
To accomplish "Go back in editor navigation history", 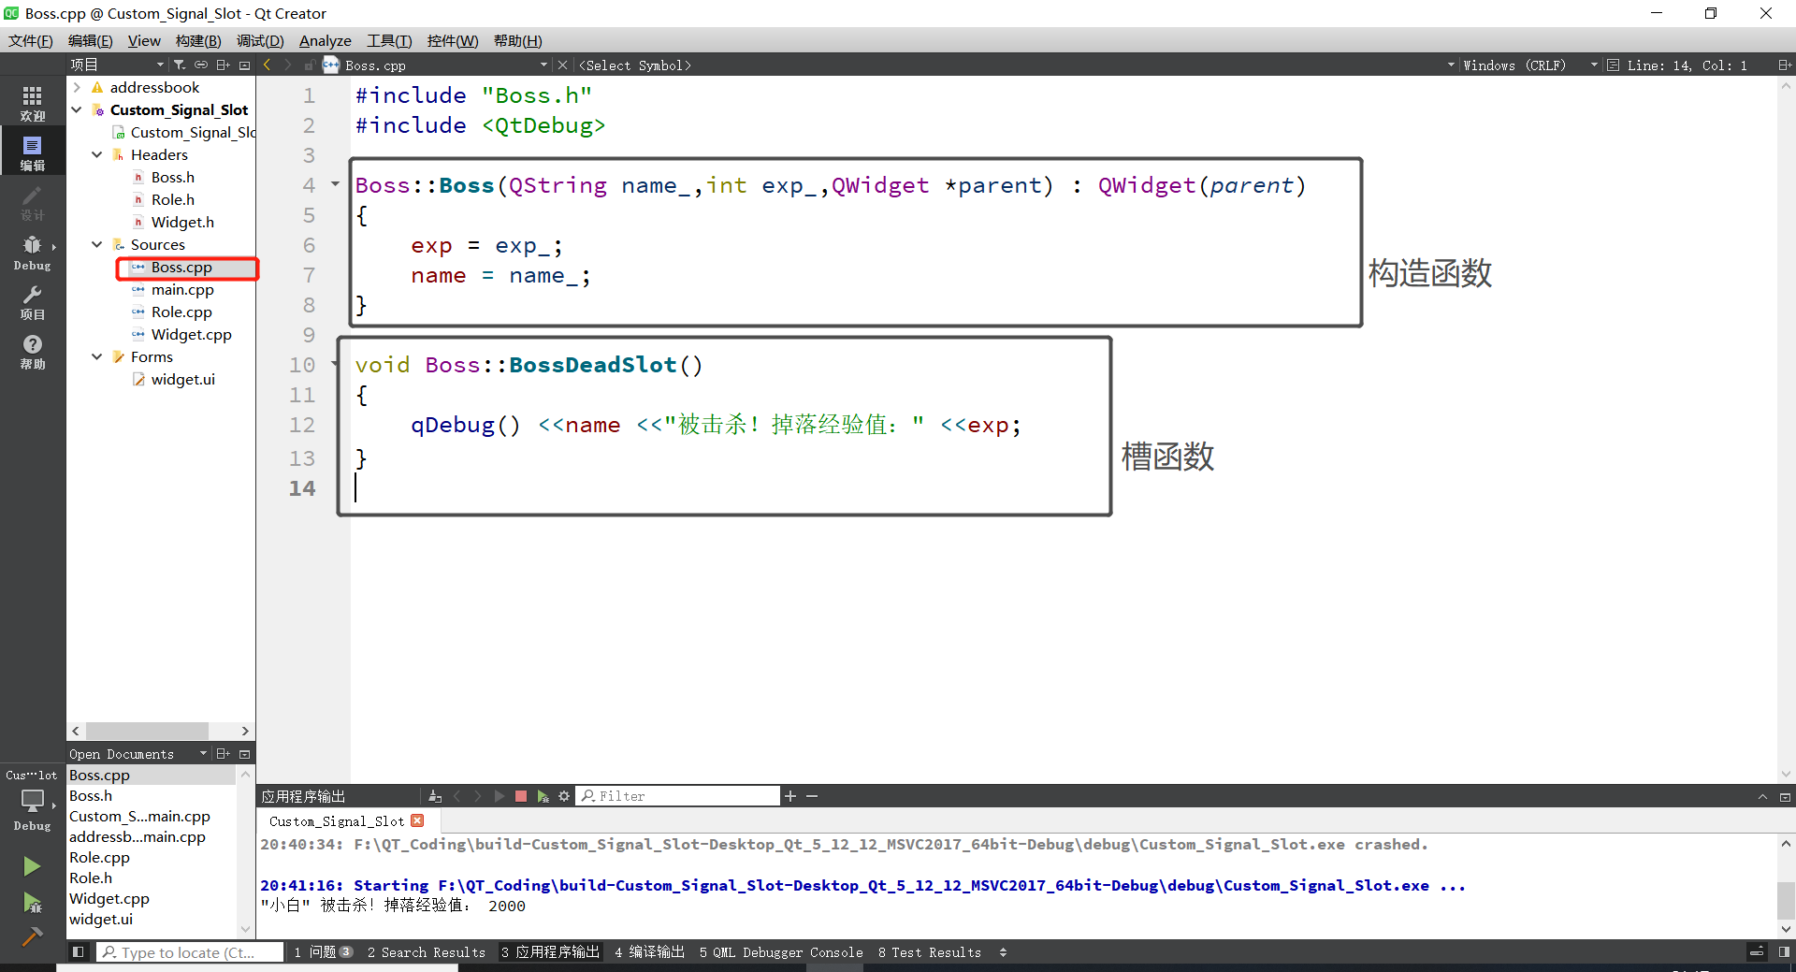I will (x=268, y=65).
